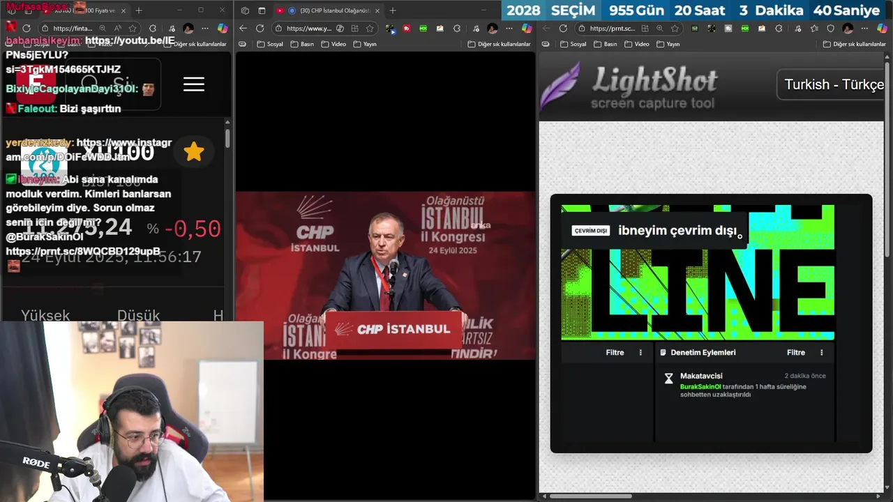
Task: Open Favorites hub icon in LightShot window
Action: point(814,29)
